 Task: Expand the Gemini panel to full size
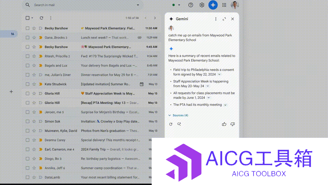[x=224, y=19]
